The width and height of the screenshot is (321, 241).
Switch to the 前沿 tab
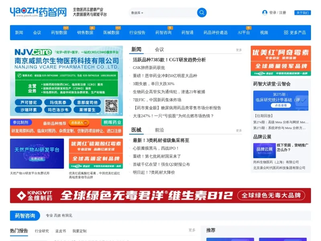(159, 130)
